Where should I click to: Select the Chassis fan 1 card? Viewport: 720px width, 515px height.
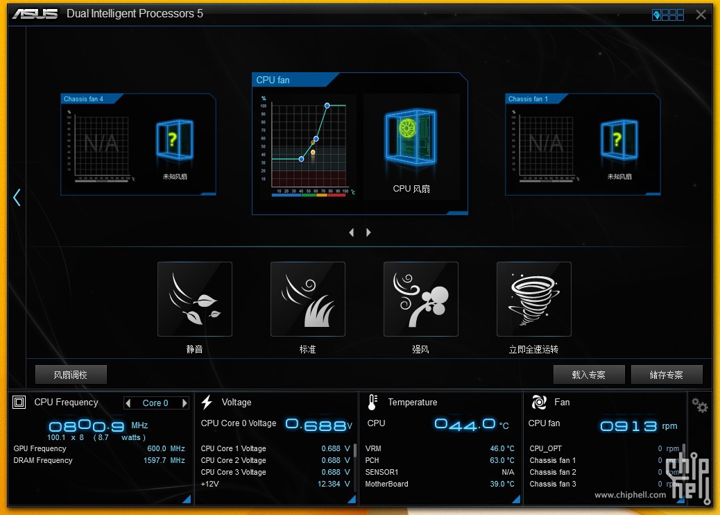(583, 145)
